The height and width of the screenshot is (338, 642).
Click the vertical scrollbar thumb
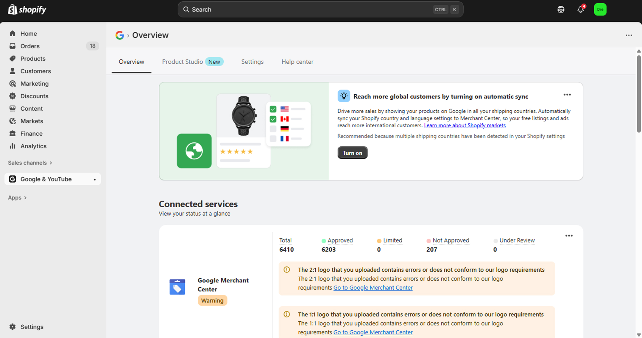click(x=639, y=94)
